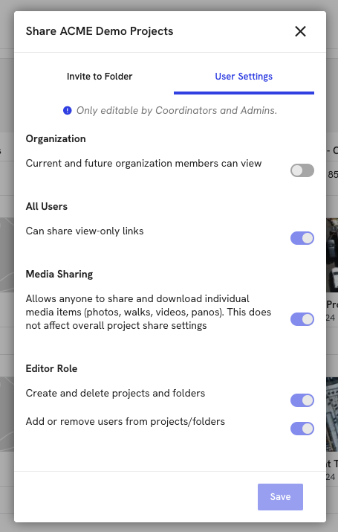The image size is (338, 532).
Task: Click the Media Sharing section heading
Action: point(59,274)
